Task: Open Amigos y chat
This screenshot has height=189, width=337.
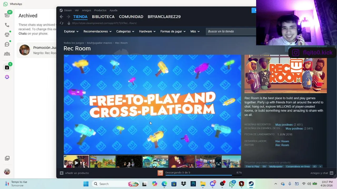Action: (x=322, y=173)
